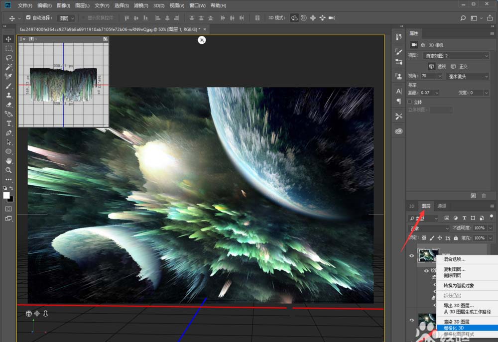Switch to the 通道 tab
The width and height of the screenshot is (498, 342).
[x=442, y=206]
